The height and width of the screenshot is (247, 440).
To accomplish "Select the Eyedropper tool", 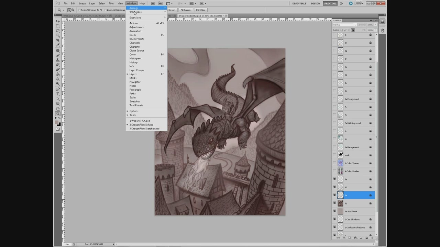I will (58, 45).
